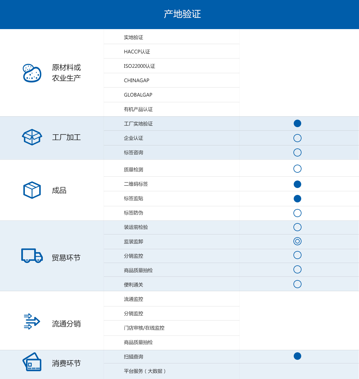Click the filled 扫描查询 indicator dot
Viewport: 359px width, 379px height.
(297, 356)
